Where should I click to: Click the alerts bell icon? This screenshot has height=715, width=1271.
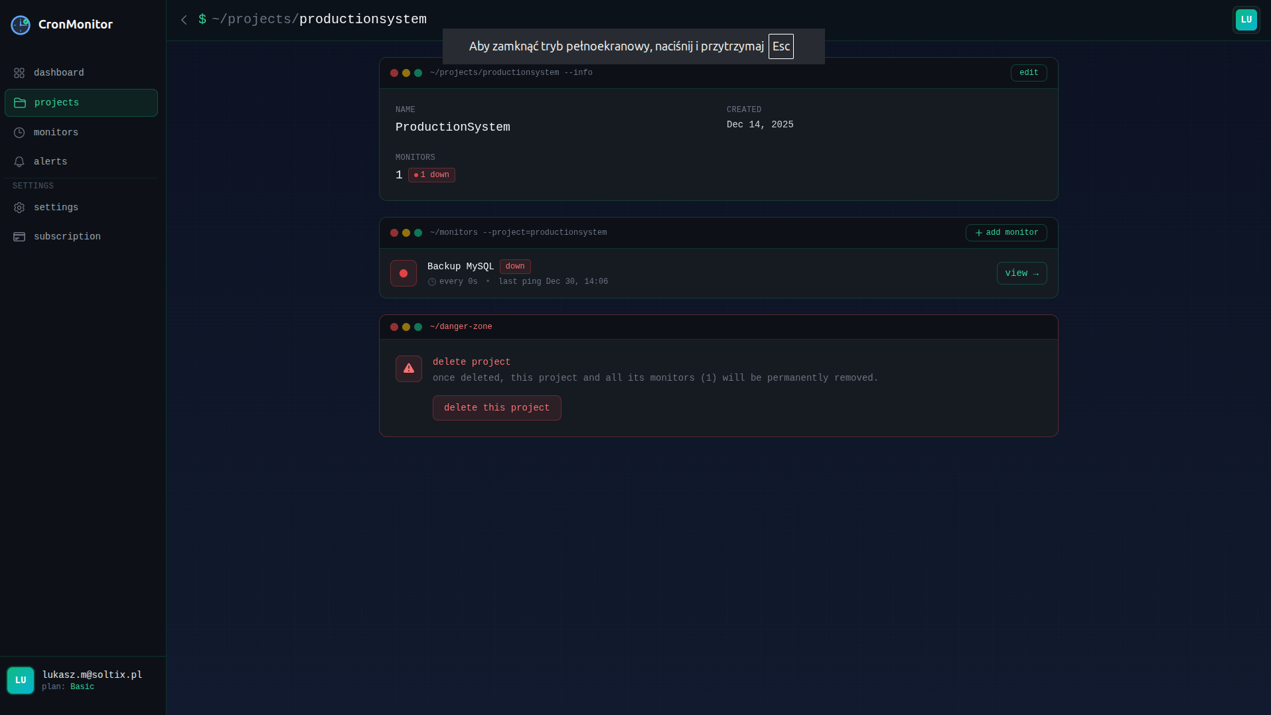pos(19,161)
